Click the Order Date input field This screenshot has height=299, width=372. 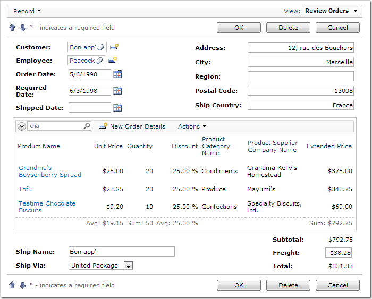[x=90, y=74]
